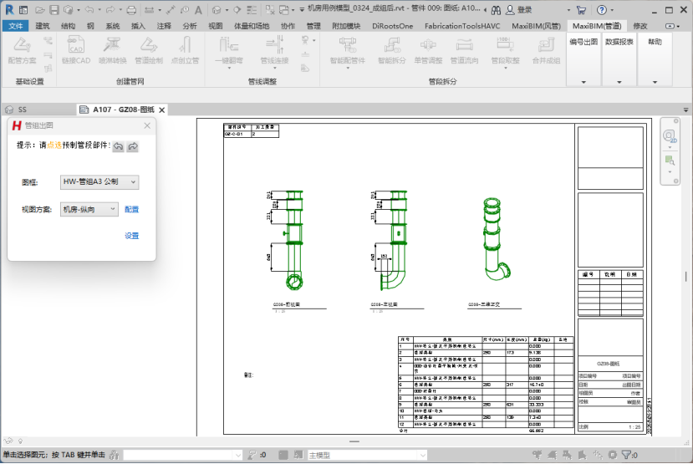Click the 2D navigation wheel icon

pyautogui.click(x=670, y=135)
